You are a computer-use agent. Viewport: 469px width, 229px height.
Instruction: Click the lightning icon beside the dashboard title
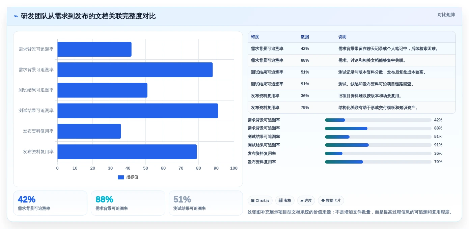coord(16,16)
